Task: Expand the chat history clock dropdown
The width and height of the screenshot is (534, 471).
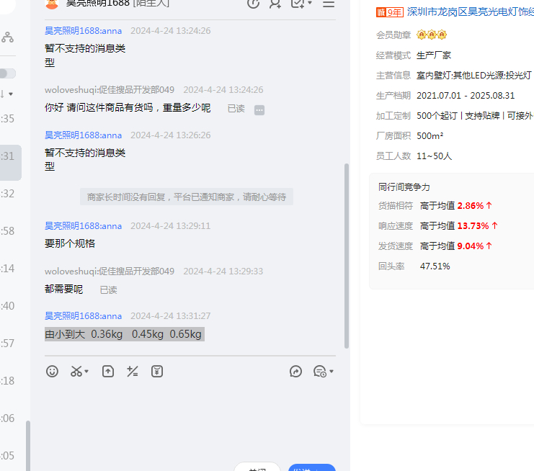Action: tap(331, 372)
